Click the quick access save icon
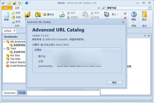154x103 pixels. pos(14,3)
